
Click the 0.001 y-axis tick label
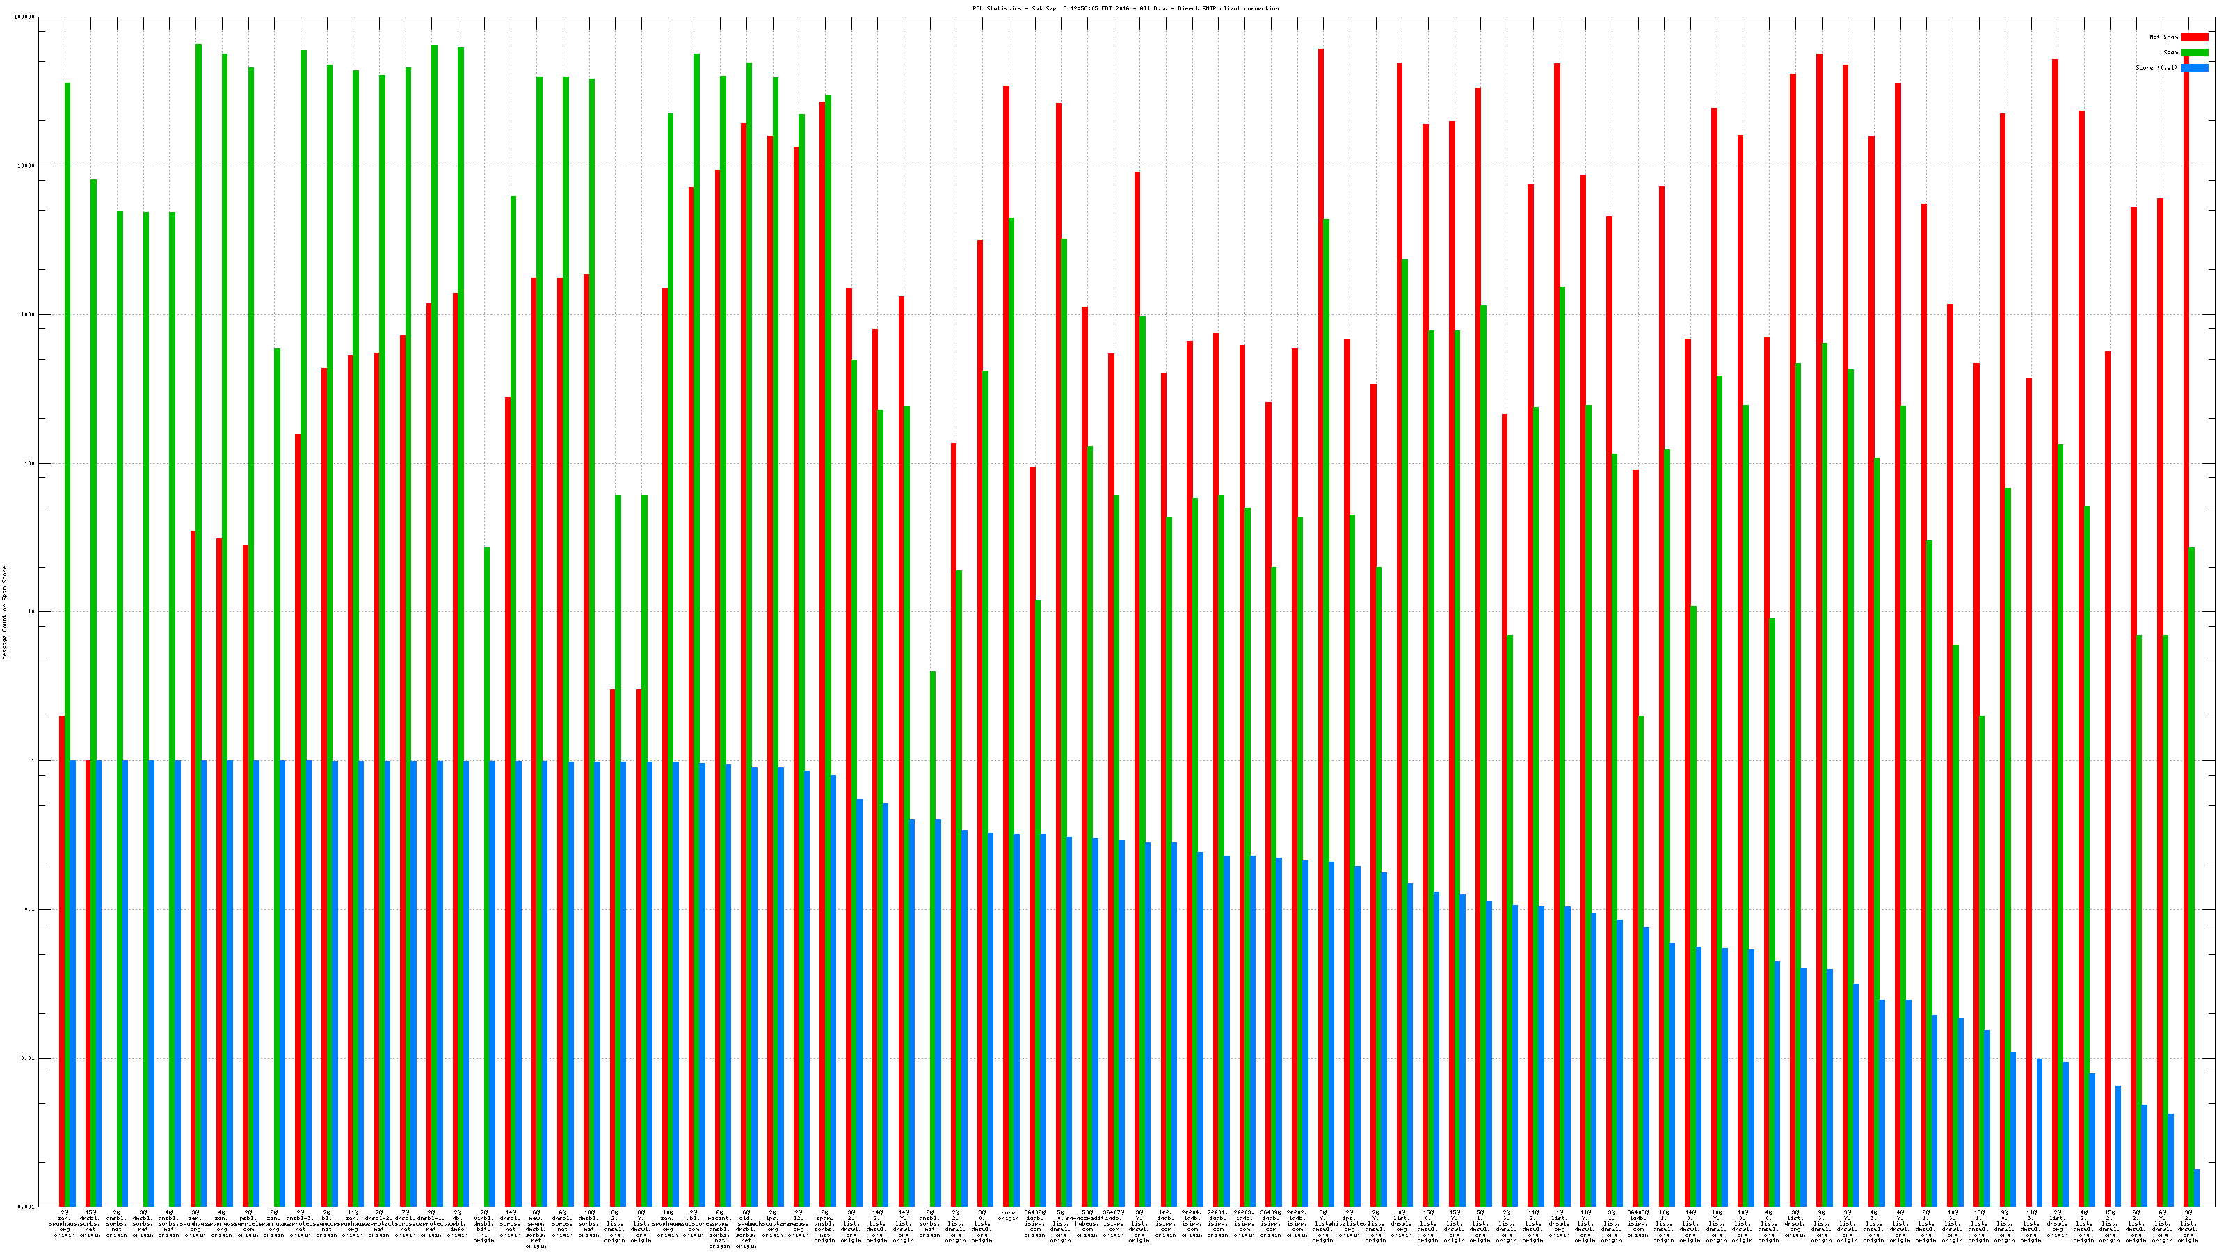27,1207
